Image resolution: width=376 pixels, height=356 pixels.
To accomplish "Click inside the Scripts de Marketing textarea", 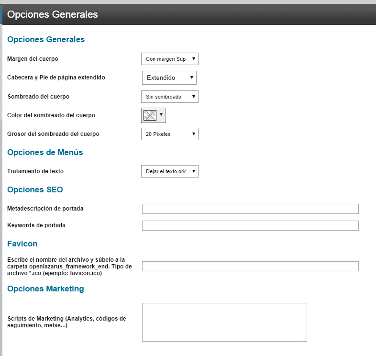I will point(224,322).
